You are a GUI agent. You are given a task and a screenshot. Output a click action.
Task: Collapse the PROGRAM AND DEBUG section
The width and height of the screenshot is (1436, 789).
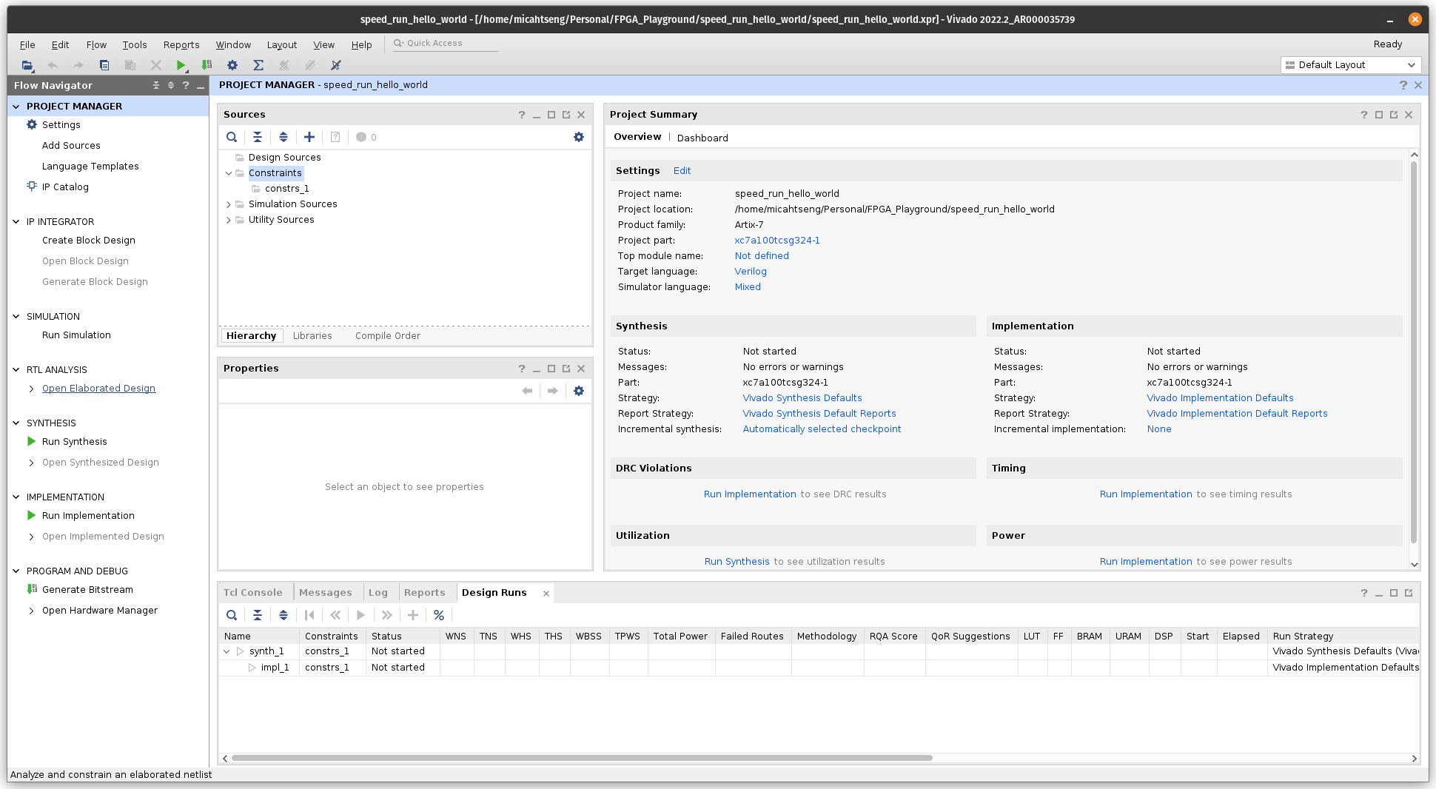click(16, 571)
